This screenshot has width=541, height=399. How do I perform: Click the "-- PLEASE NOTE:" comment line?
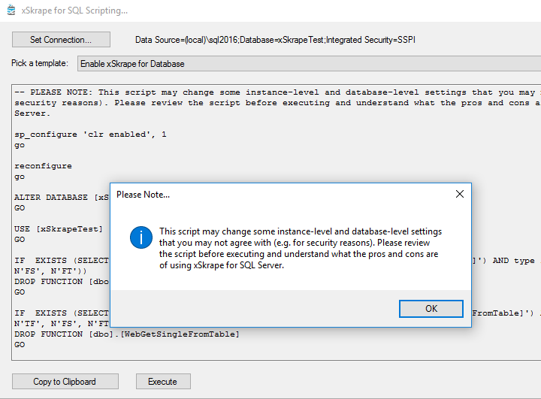pyautogui.click(x=277, y=92)
